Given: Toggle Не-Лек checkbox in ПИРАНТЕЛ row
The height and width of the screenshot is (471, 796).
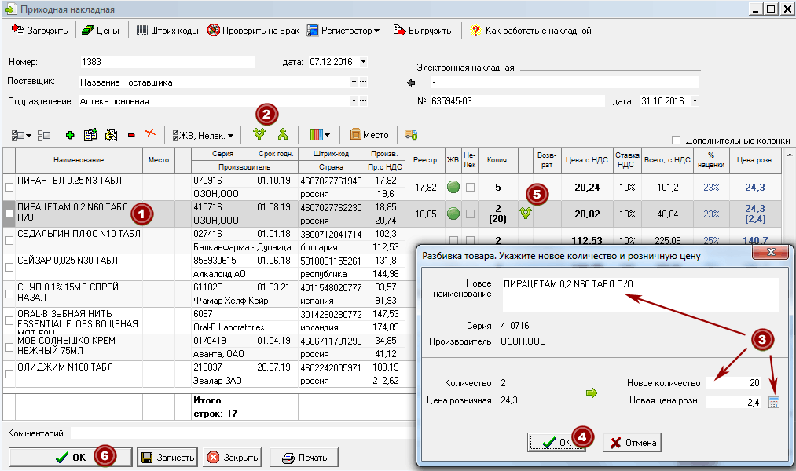Looking at the screenshot, I should pyautogui.click(x=470, y=187).
